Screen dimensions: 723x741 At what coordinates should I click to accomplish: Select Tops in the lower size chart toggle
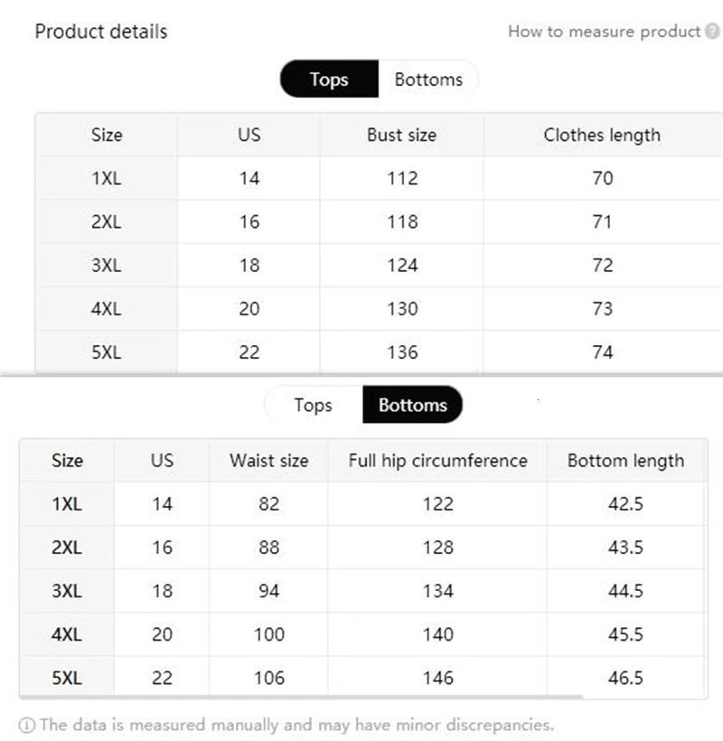click(x=315, y=405)
